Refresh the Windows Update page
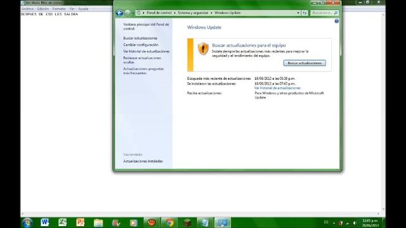Screen dimensions: 406x228 point(304,13)
